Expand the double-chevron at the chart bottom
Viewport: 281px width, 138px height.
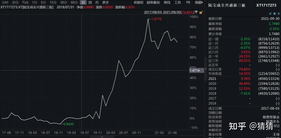click(x=102, y=137)
